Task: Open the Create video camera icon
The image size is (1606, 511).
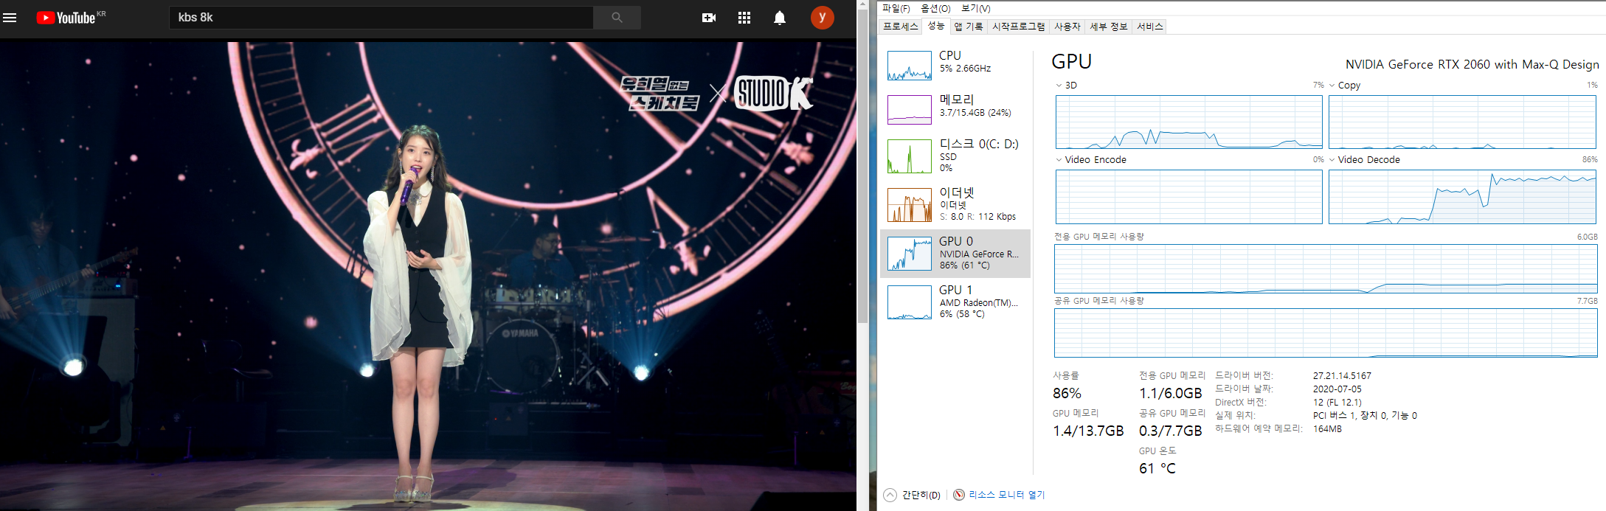Action: (x=709, y=18)
